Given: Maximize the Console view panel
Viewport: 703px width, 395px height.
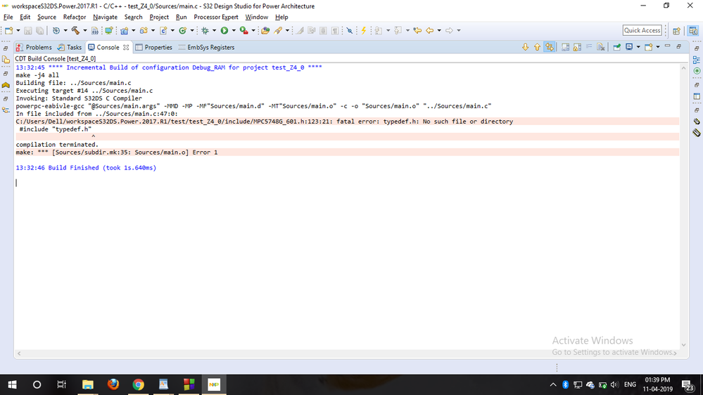Looking at the screenshot, I should (x=679, y=46).
